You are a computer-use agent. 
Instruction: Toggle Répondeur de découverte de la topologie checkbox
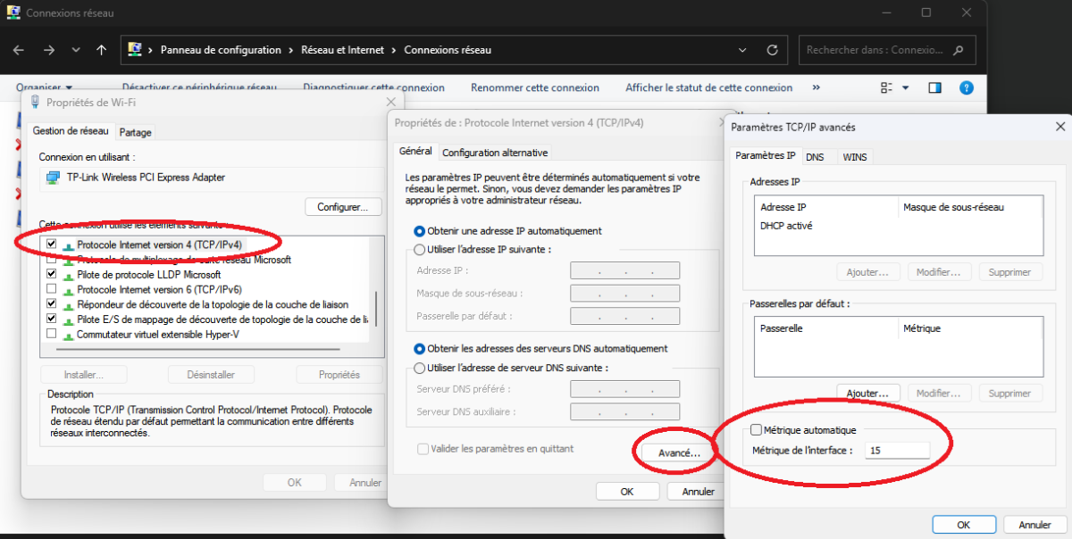click(52, 304)
